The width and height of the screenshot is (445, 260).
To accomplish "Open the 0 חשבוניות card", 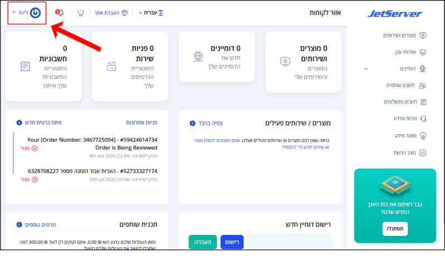I will [x=43, y=66].
